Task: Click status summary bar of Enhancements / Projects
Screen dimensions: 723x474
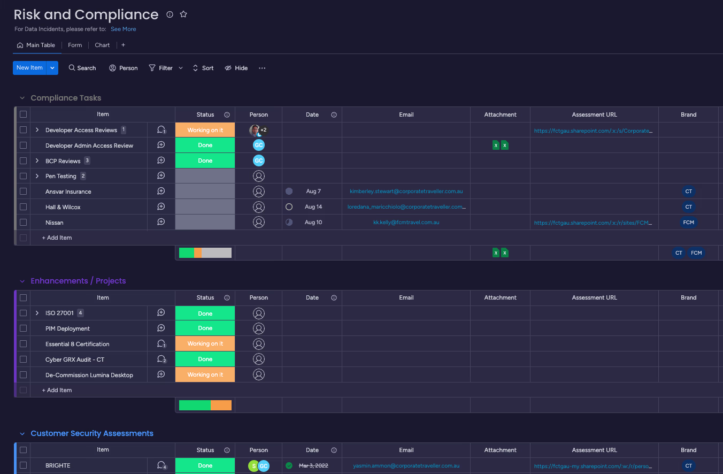Action: (205, 406)
